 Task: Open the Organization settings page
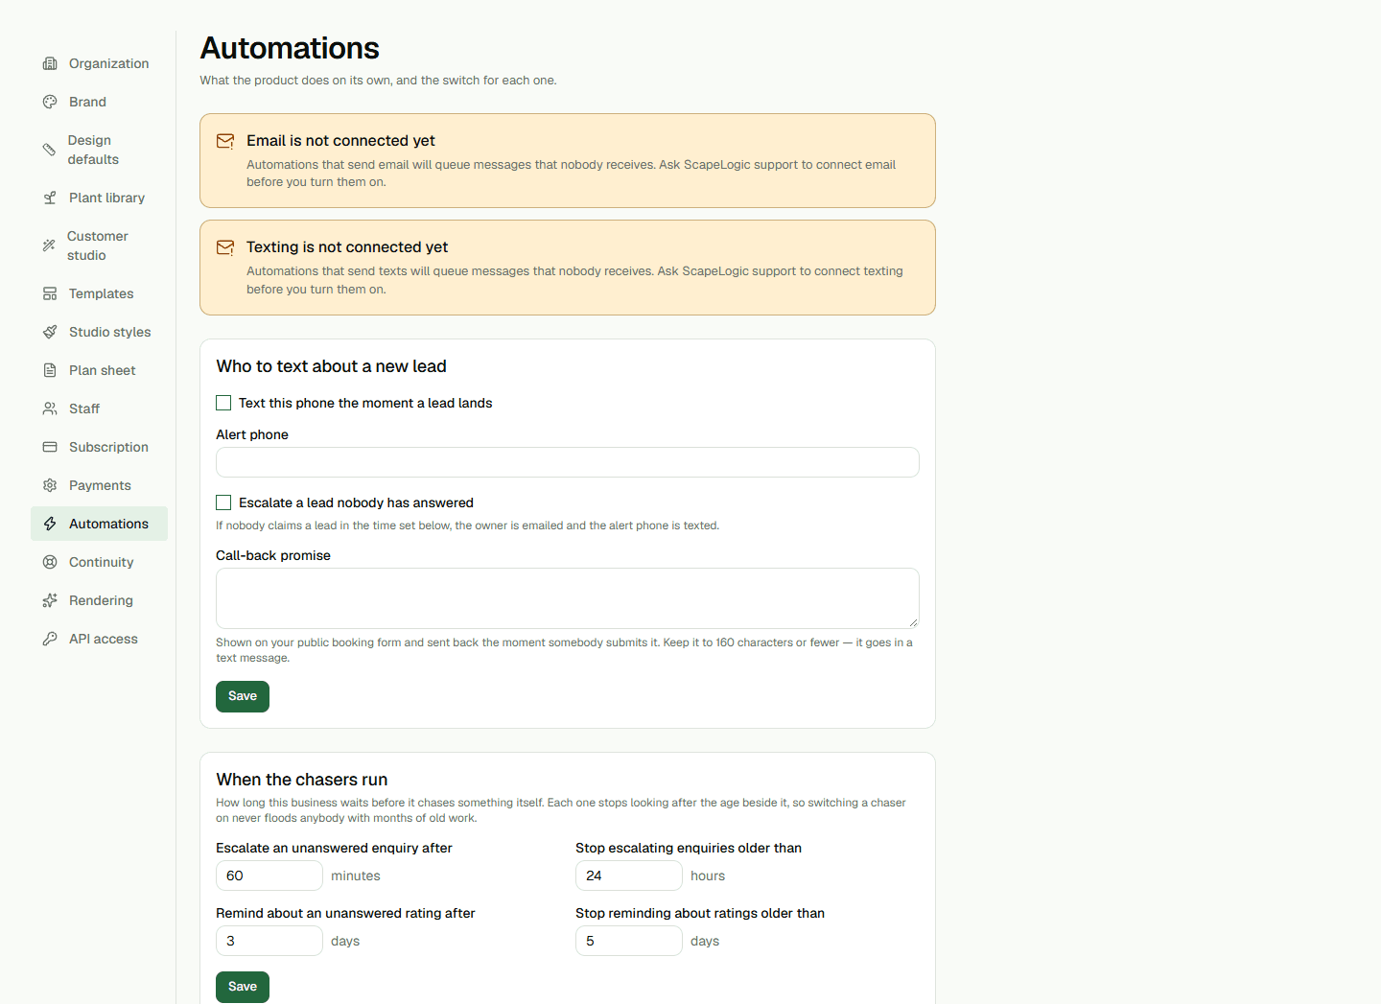coord(99,63)
